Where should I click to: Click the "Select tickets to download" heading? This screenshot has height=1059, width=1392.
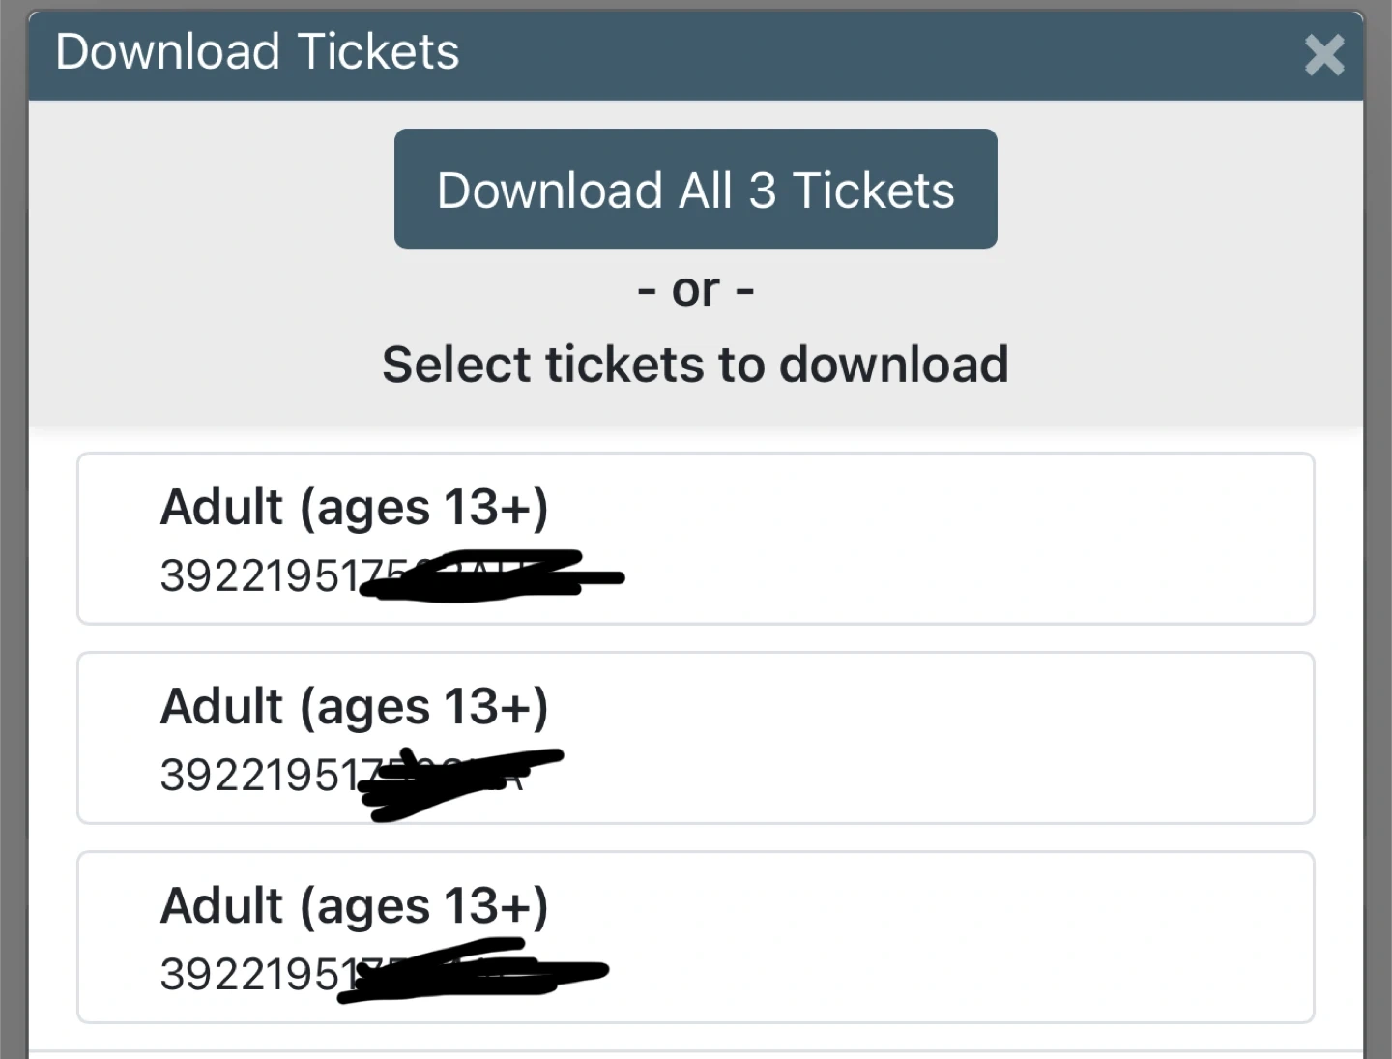pyautogui.click(x=695, y=365)
